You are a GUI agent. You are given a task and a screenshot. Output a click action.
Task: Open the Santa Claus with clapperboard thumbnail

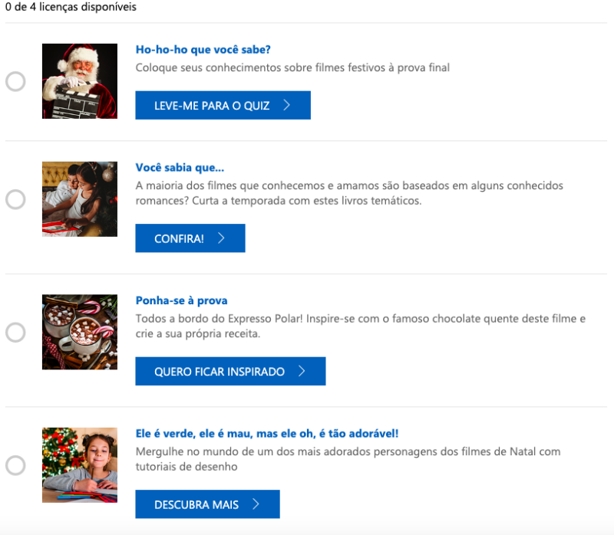(80, 81)
